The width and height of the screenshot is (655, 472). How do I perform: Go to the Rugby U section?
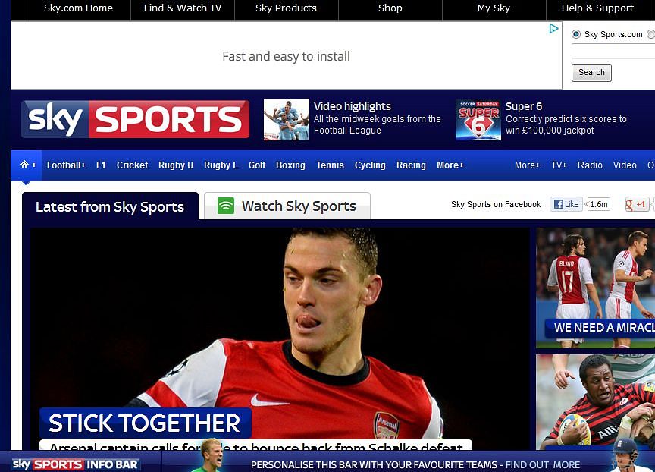[x=176, y=165]
